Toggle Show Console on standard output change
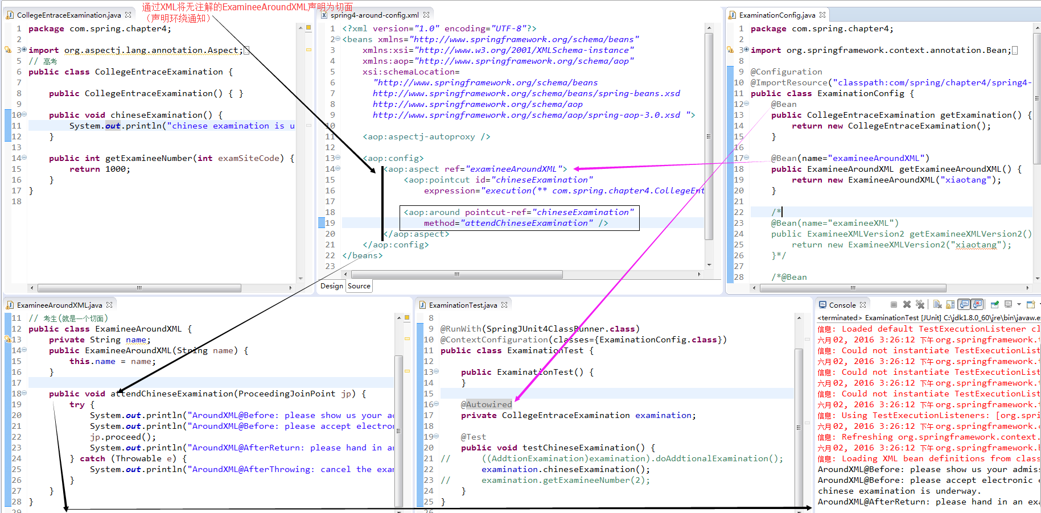The height and width of the screenshot is (513, 1041). 964,305
